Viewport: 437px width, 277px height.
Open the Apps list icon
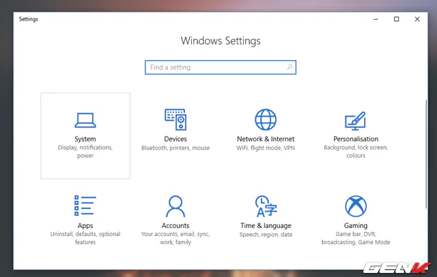[85, 205]
